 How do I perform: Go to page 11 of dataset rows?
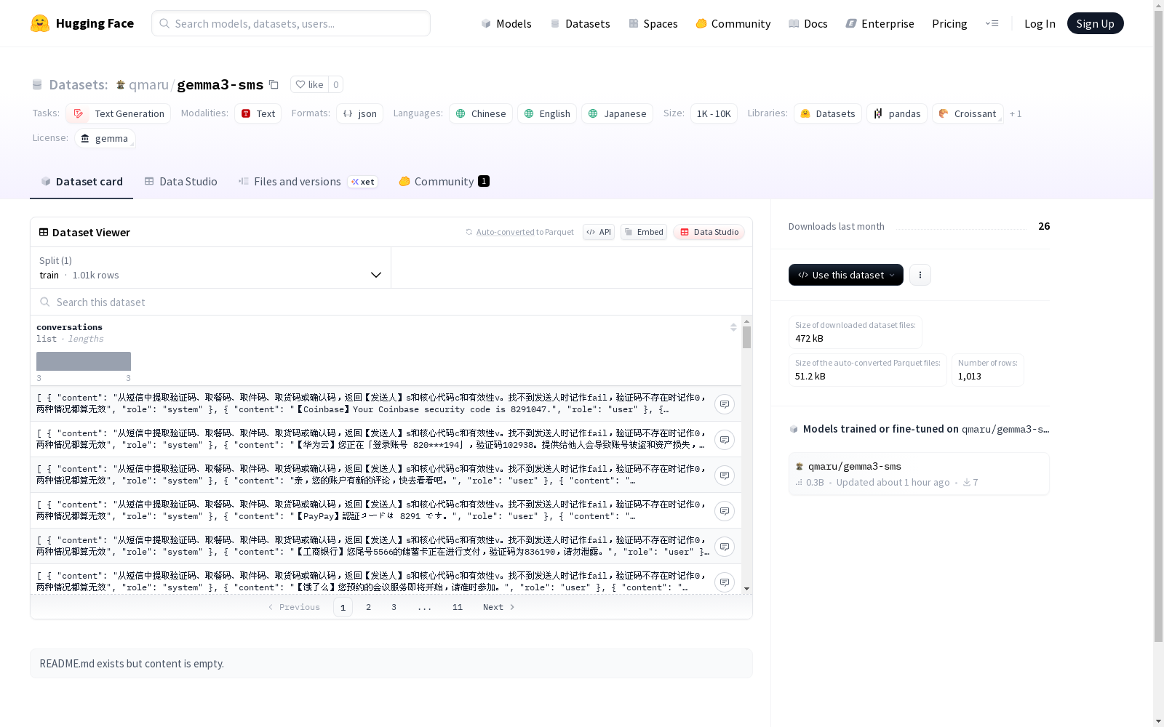(458, 607)
